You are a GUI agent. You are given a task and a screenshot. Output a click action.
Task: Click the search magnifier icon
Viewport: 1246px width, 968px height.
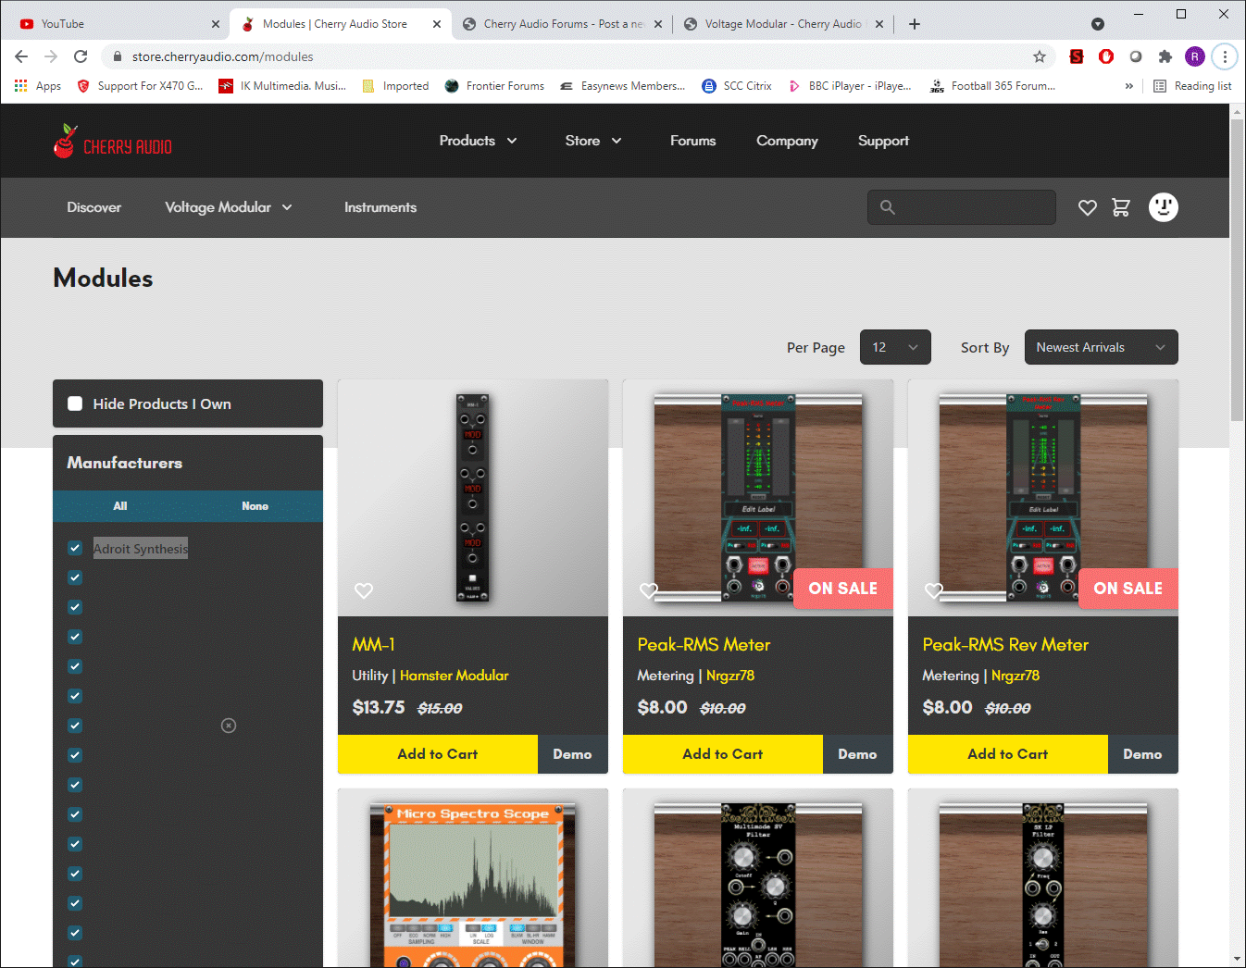888,207
